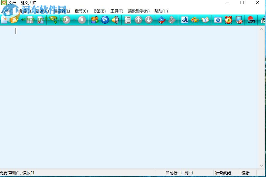The image size is (266, 177).
Task: Open the 朗读(R) menu
Action: [42, 11]
